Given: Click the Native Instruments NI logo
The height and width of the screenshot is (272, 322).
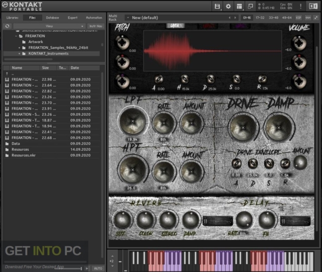Looking at the screenshot, I should click(x=313, y=6).
